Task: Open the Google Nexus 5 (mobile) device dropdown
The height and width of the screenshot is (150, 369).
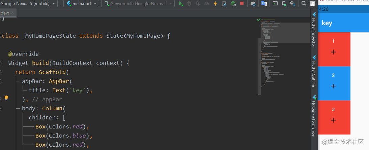Action: coord(29,3)
